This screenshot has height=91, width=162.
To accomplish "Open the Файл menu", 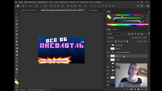I will pos(21,2).
